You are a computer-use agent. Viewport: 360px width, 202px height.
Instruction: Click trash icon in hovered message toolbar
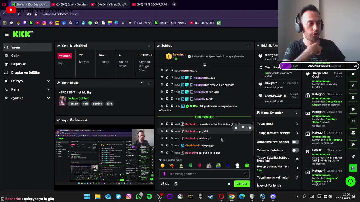click(x=250, y=128)
